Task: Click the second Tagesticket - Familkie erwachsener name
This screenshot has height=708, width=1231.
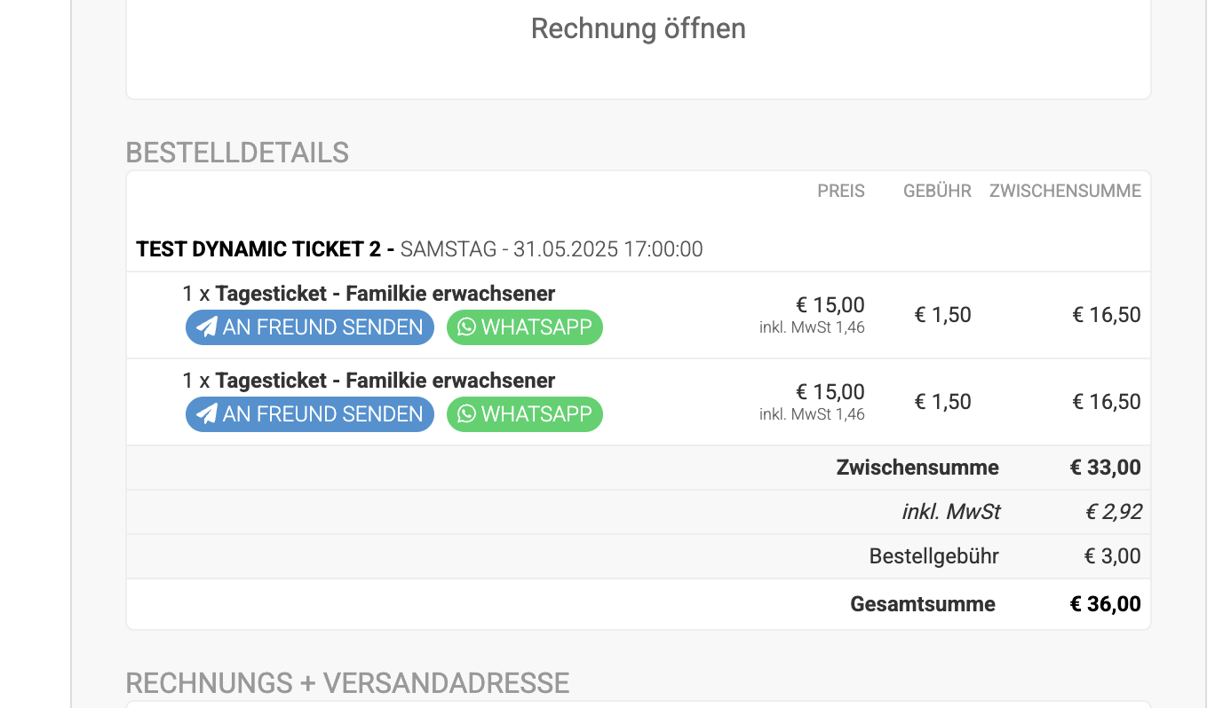Action: coord(385,381)
